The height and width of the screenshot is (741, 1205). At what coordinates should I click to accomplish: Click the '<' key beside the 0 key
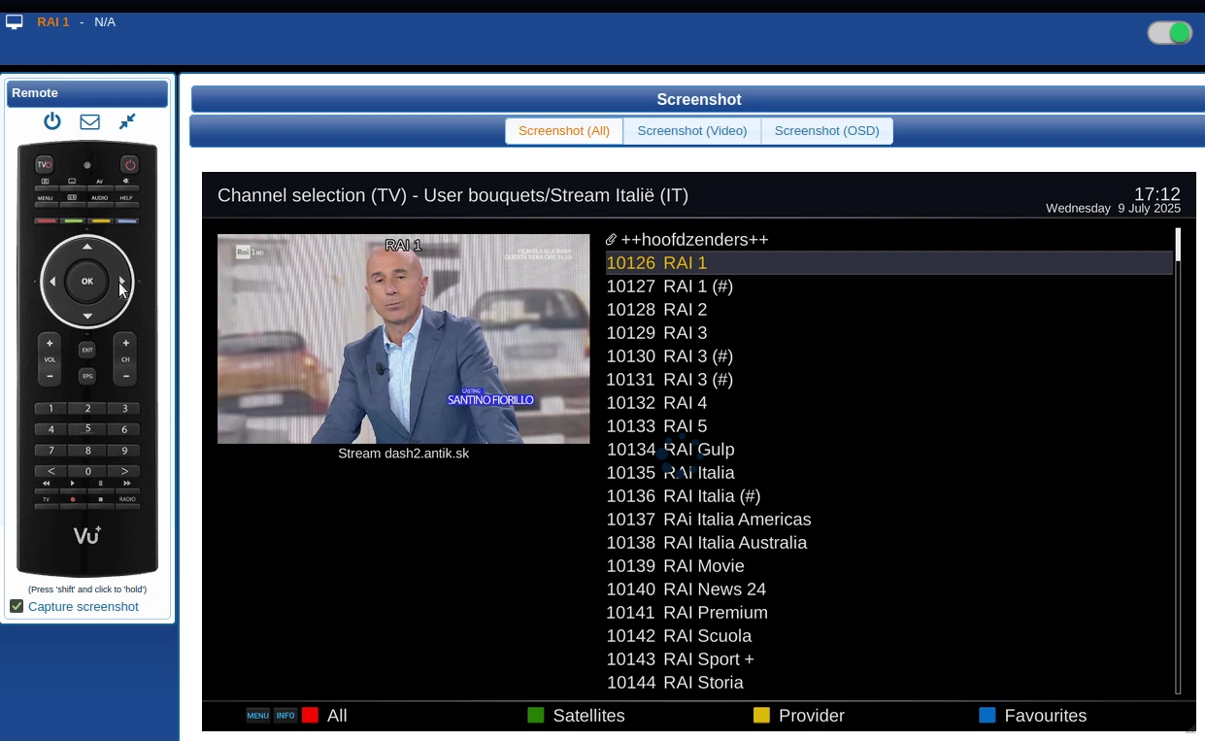pos(51,471)
